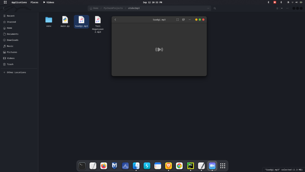This screenshot has width=305, height=172.
Task: Open the venv folder
Action: (49, 20)
